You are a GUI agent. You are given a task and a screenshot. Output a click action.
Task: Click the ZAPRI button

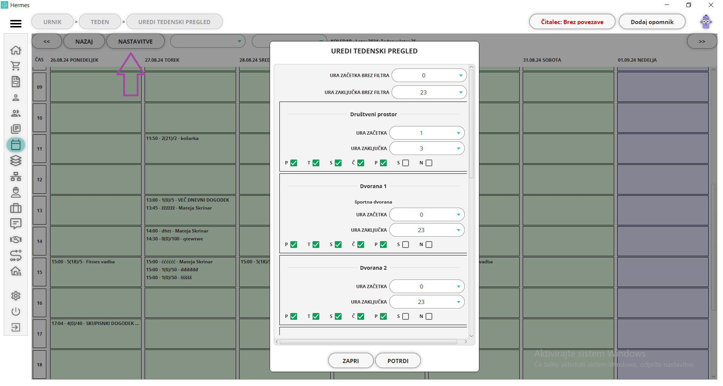(351, 361)
